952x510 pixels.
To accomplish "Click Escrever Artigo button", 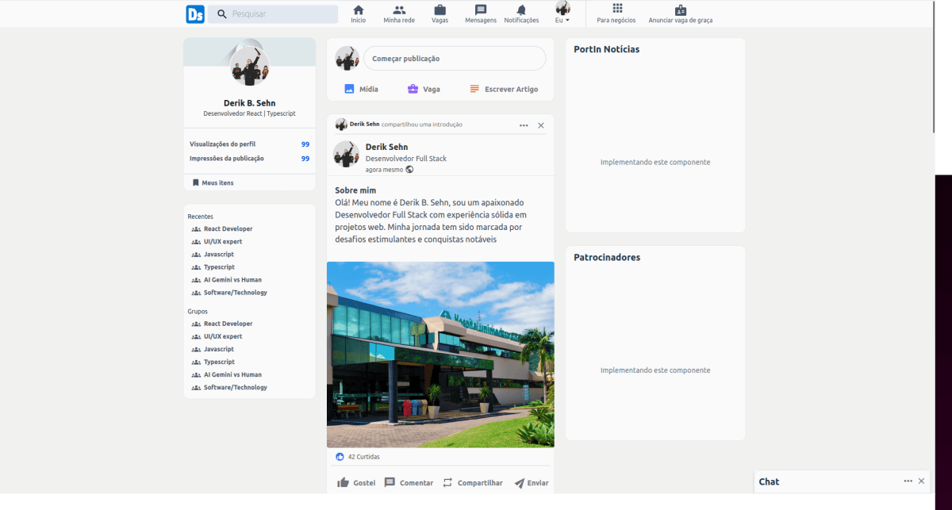I will (x=503, y=90).
